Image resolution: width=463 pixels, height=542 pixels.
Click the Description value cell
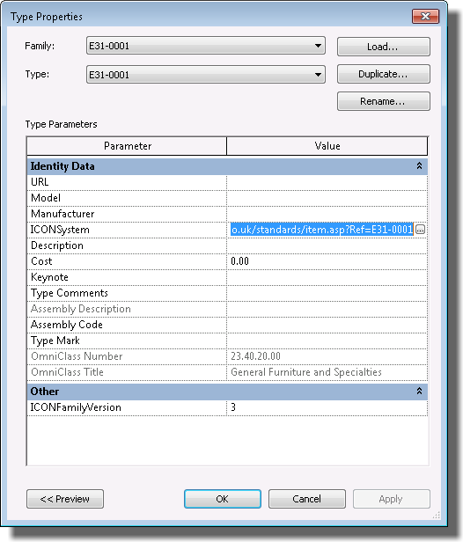(327, 245)
